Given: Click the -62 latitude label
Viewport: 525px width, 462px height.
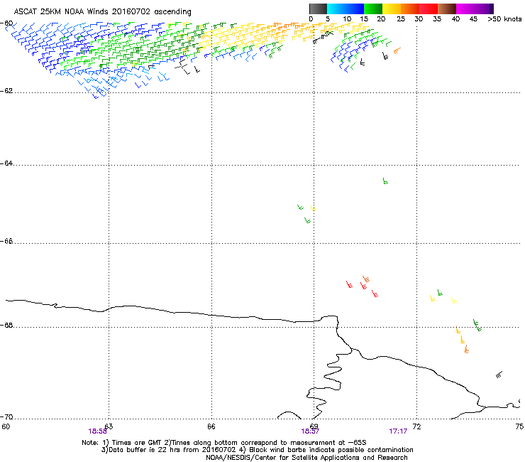Looking at the screenshot, I should pyautogui.click(x=6, y=91).
